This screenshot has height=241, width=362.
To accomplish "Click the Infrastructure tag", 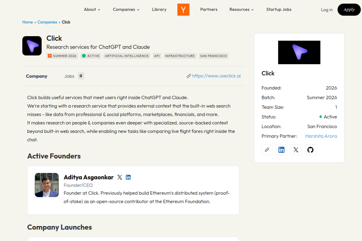I will [180, 56].
